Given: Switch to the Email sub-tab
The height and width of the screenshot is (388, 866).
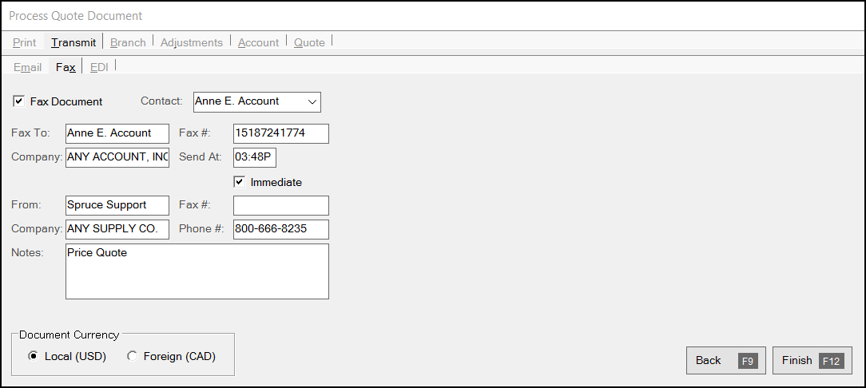Looking at the screenshot, I should pyautogui.click(x=28, y=67).
